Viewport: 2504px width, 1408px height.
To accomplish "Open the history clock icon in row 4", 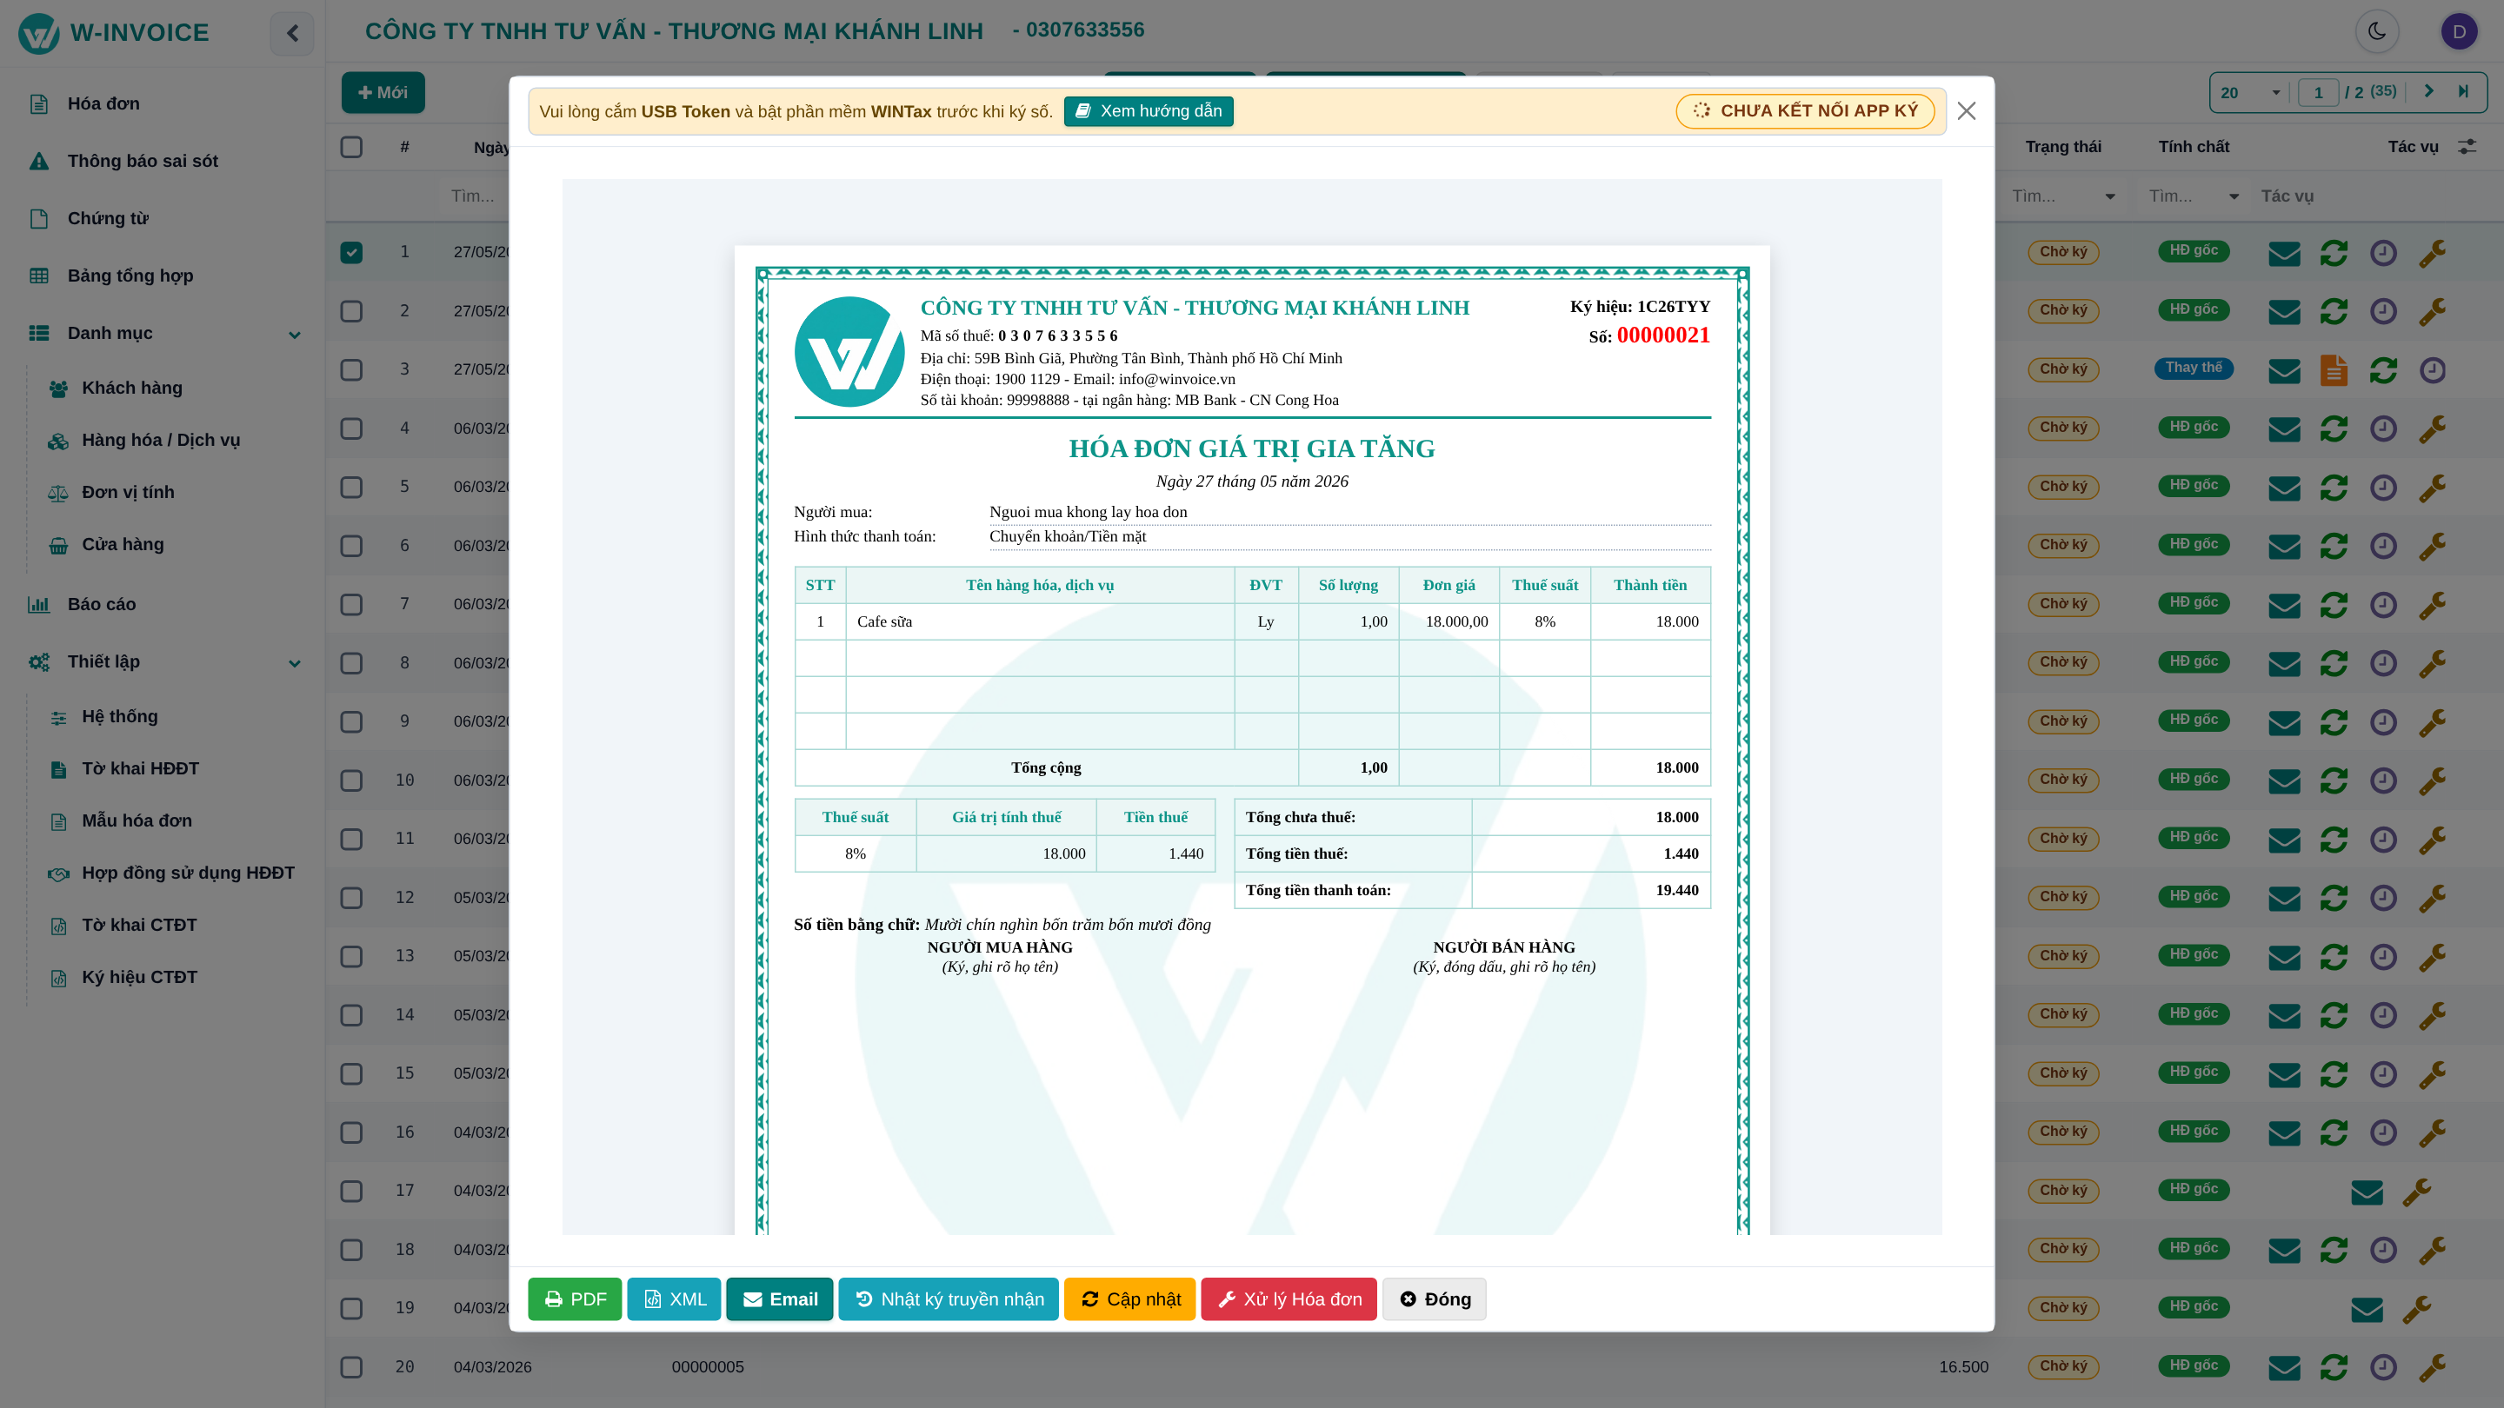I will tap(2383, 428).
